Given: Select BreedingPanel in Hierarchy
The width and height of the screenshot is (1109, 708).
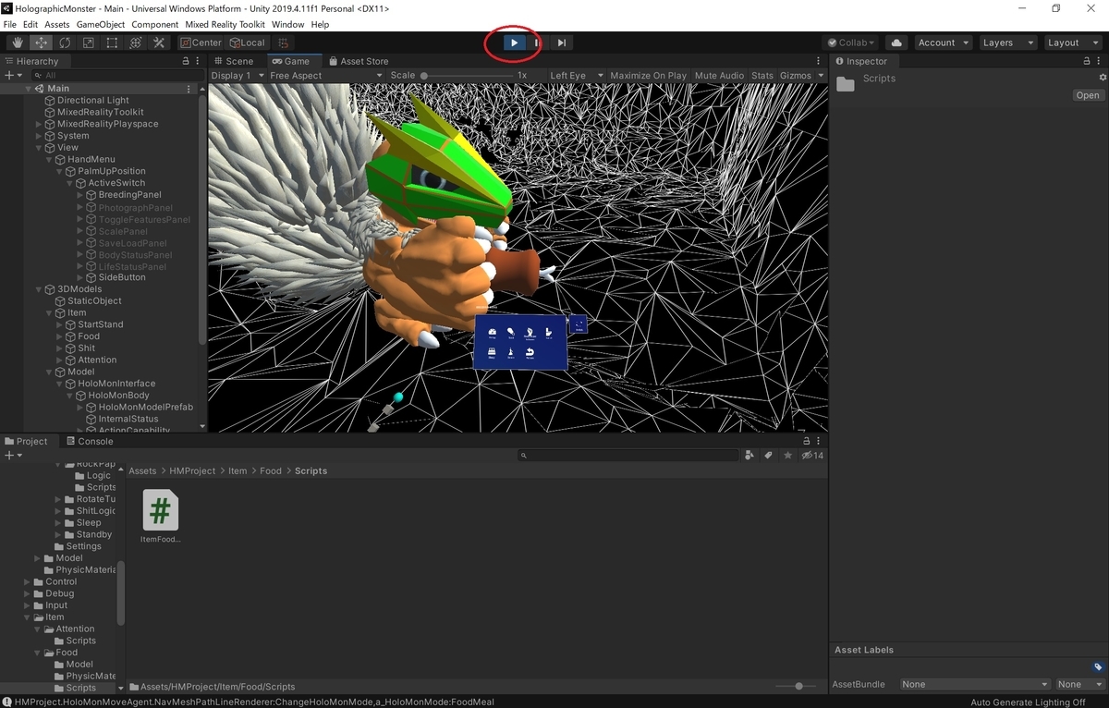Looking at the screenshot, I should (x=129, y=195).
